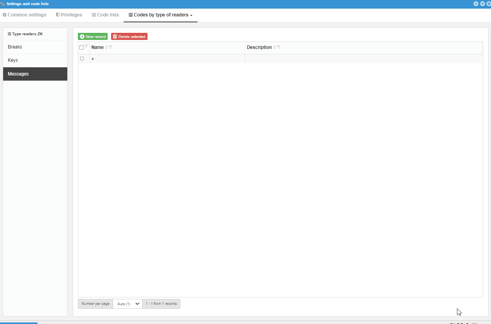
Task: Click the sort arrows on the Name column
Action: click(x=106, y=47)
